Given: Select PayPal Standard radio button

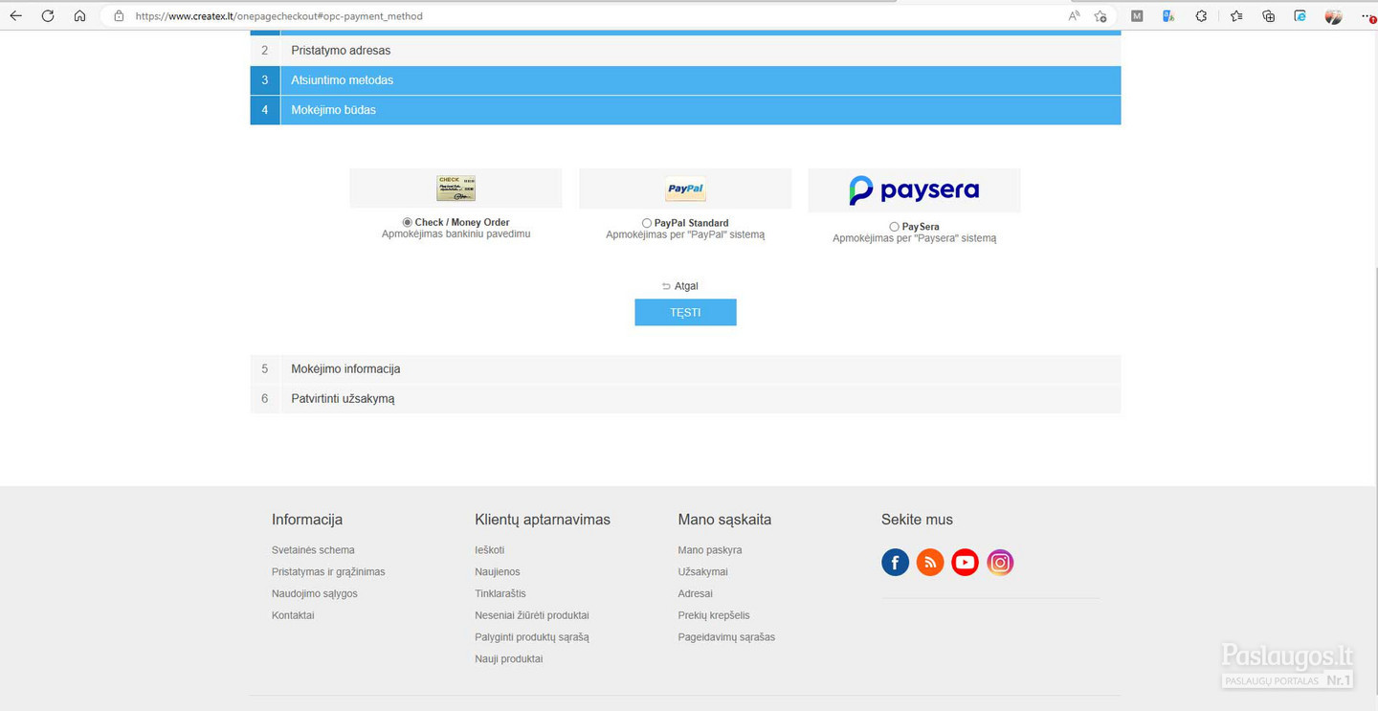Looking at the screenshot, I should [647, 223].
